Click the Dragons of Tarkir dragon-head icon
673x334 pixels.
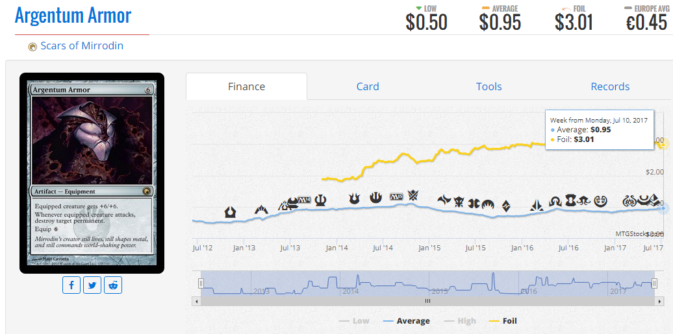click(x=459, y=202)
